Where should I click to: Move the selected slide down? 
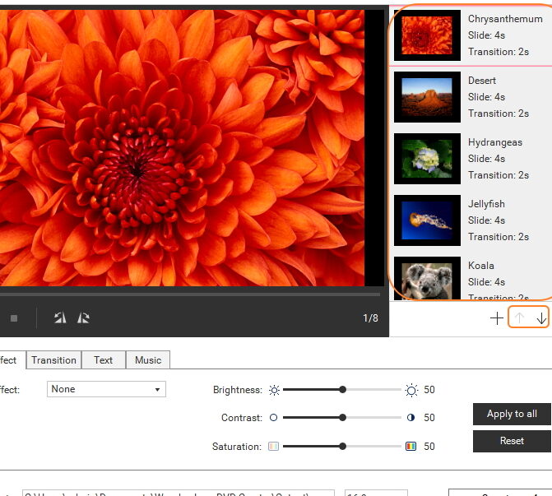point(541,318)
